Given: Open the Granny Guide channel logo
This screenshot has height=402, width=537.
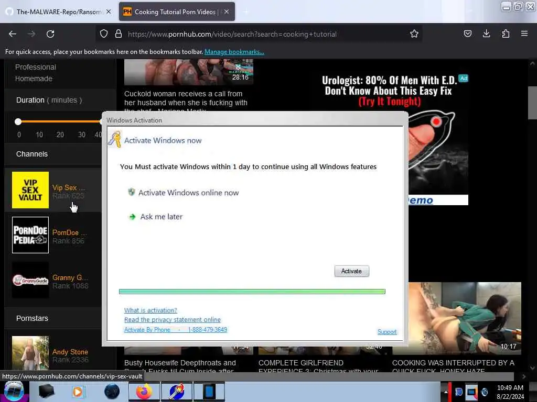Looking at the screenshot, I should (x=30, y=281).
